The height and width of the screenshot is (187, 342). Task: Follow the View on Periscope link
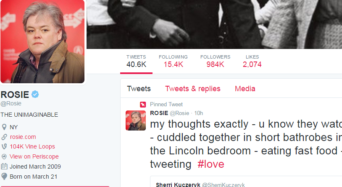pos(34,156)
